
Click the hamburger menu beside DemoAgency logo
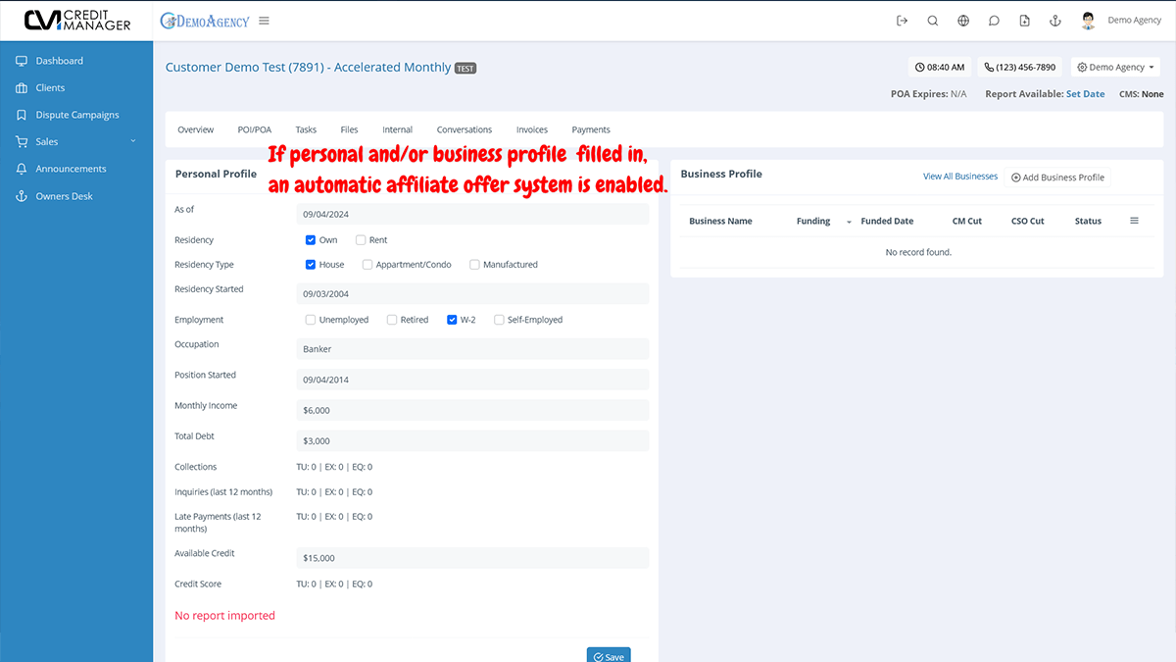click(x=263, y=20)
